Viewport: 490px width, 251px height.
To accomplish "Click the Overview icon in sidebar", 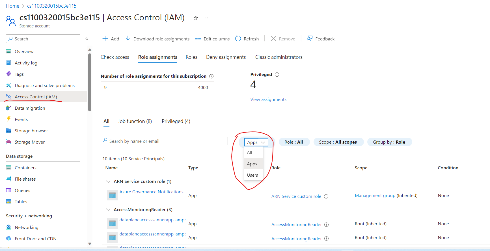I will (x=9, y=51).
